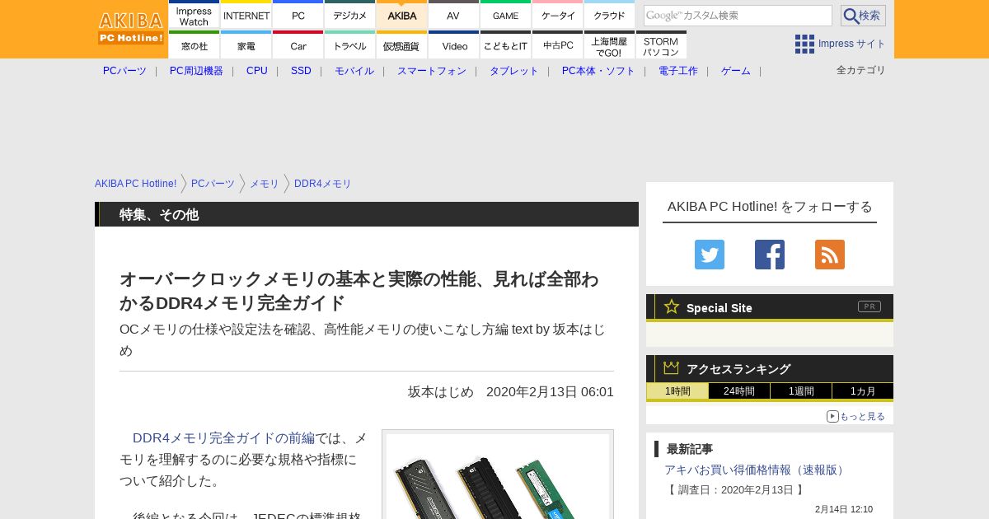The image size is (989, 519).
Task: Open the GAME site tab
Action: pyautogui.click(x=506, y=14)
